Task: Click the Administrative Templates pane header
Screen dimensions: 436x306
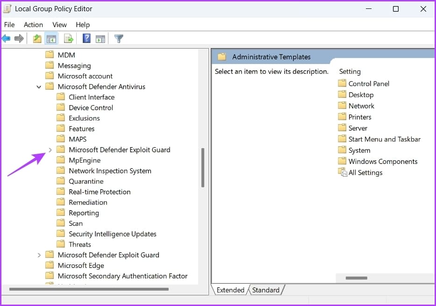Action: [271, 57]
